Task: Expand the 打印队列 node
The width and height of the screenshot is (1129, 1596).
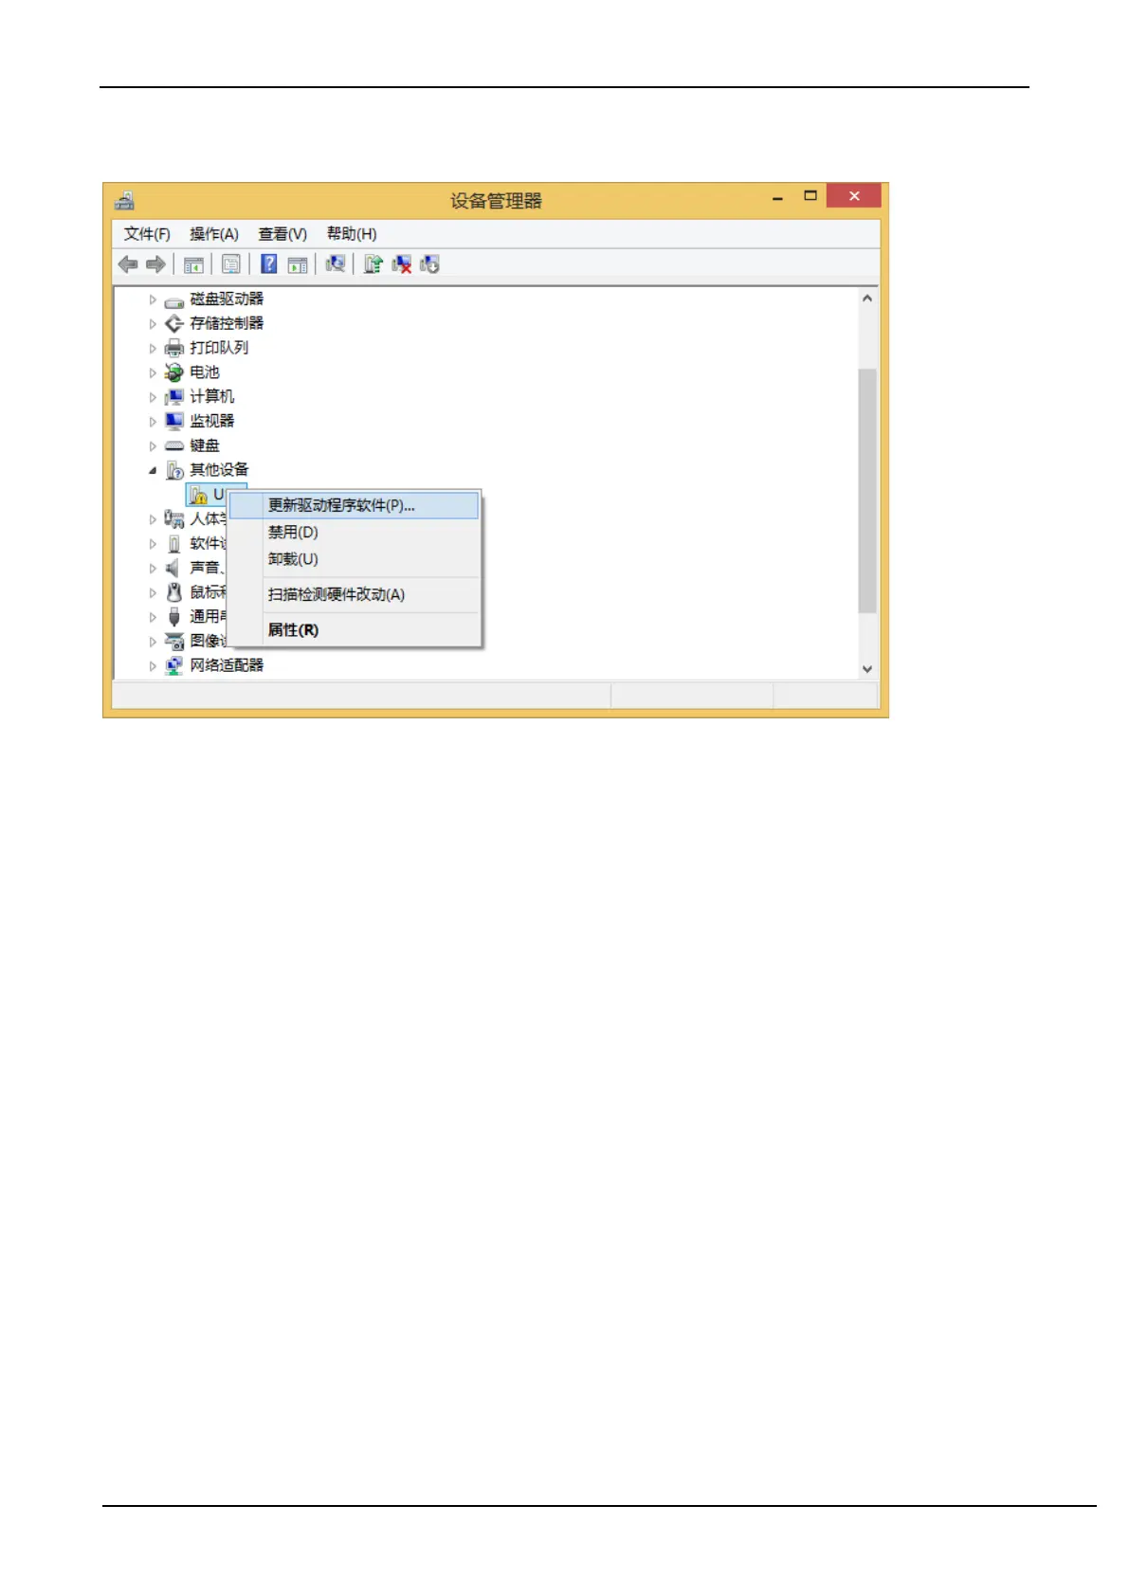Action: (153, 348)
